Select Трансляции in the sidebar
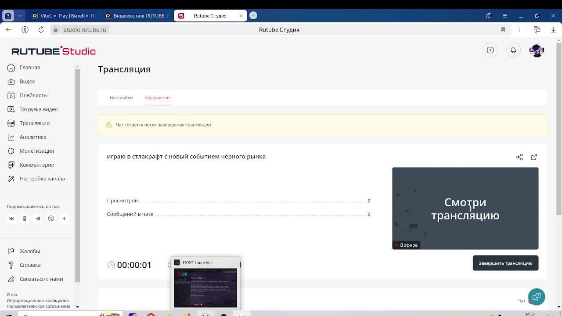 (35, 123)
